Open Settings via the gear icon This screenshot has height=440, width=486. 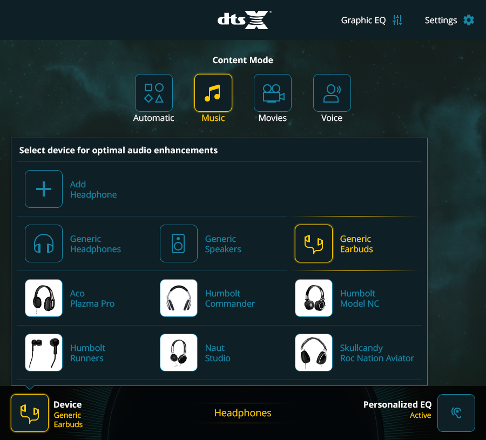pyautogui.click(x=469, y=20)
